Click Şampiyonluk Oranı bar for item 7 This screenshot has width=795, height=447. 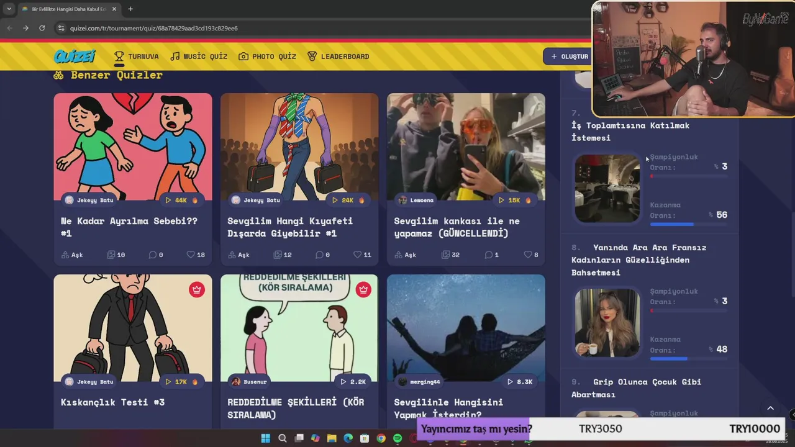click(x=688, y=176)
